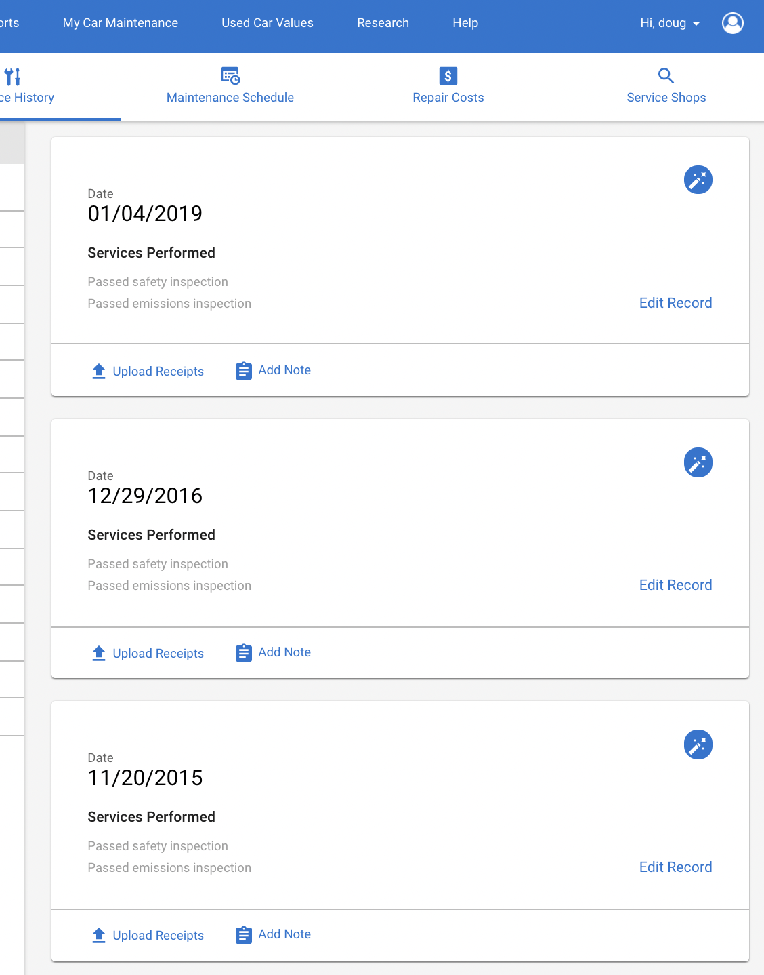Click upload arrow icon for 12/29/2016 record

[x=99, y=653]
